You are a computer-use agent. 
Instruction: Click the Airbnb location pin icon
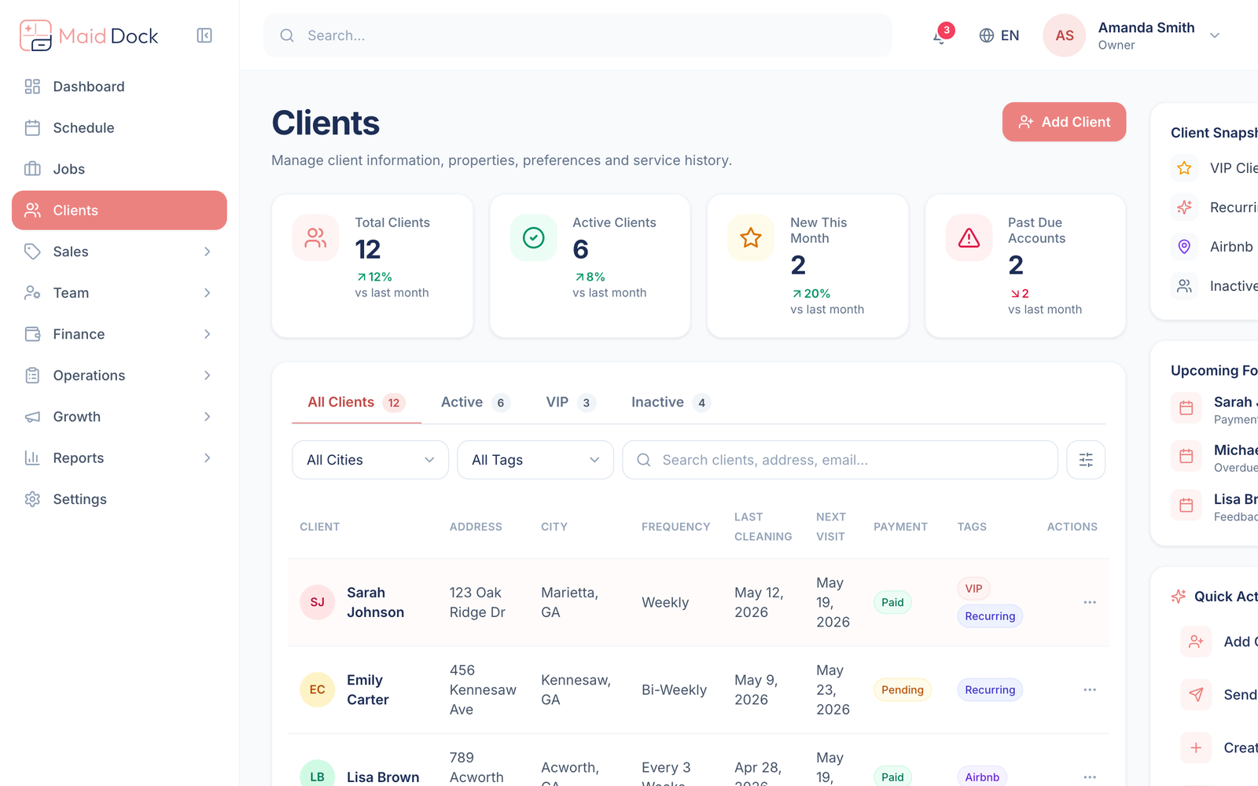point(1184,247)
